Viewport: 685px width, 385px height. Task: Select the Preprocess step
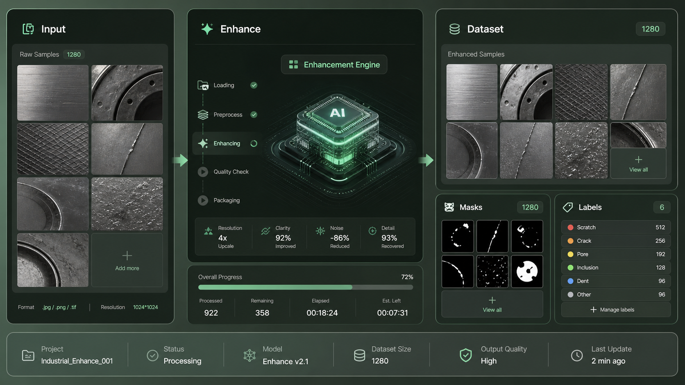(227, 115)
